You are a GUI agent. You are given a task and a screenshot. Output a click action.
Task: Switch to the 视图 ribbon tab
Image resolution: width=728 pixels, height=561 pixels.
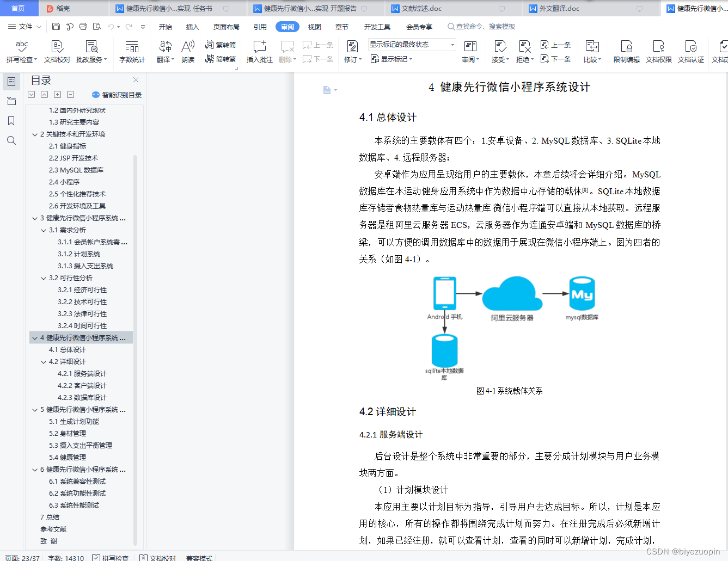tap(315, 27)
